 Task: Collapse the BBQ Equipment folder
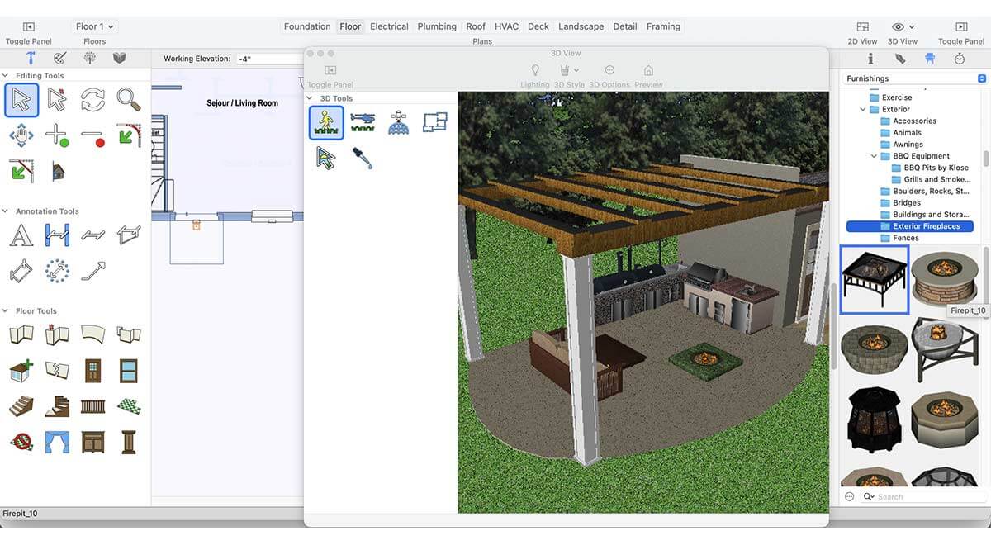tap(875, 156)
